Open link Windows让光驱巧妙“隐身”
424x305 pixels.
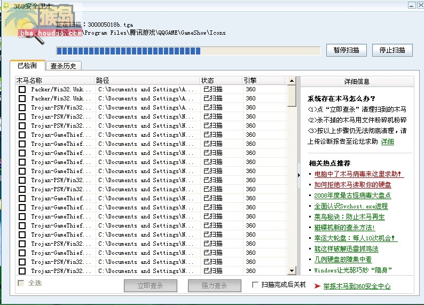(353, 270)
